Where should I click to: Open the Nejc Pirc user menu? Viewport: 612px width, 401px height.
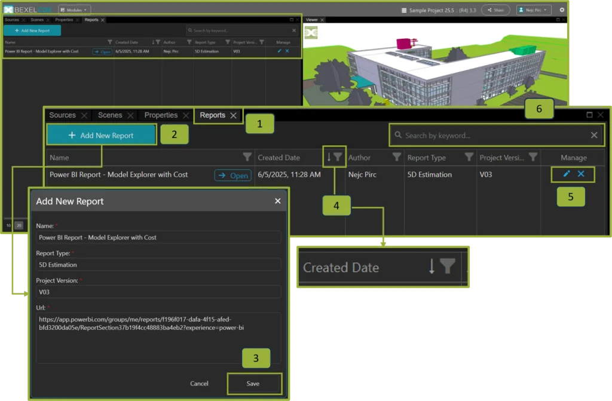(534, 10)
